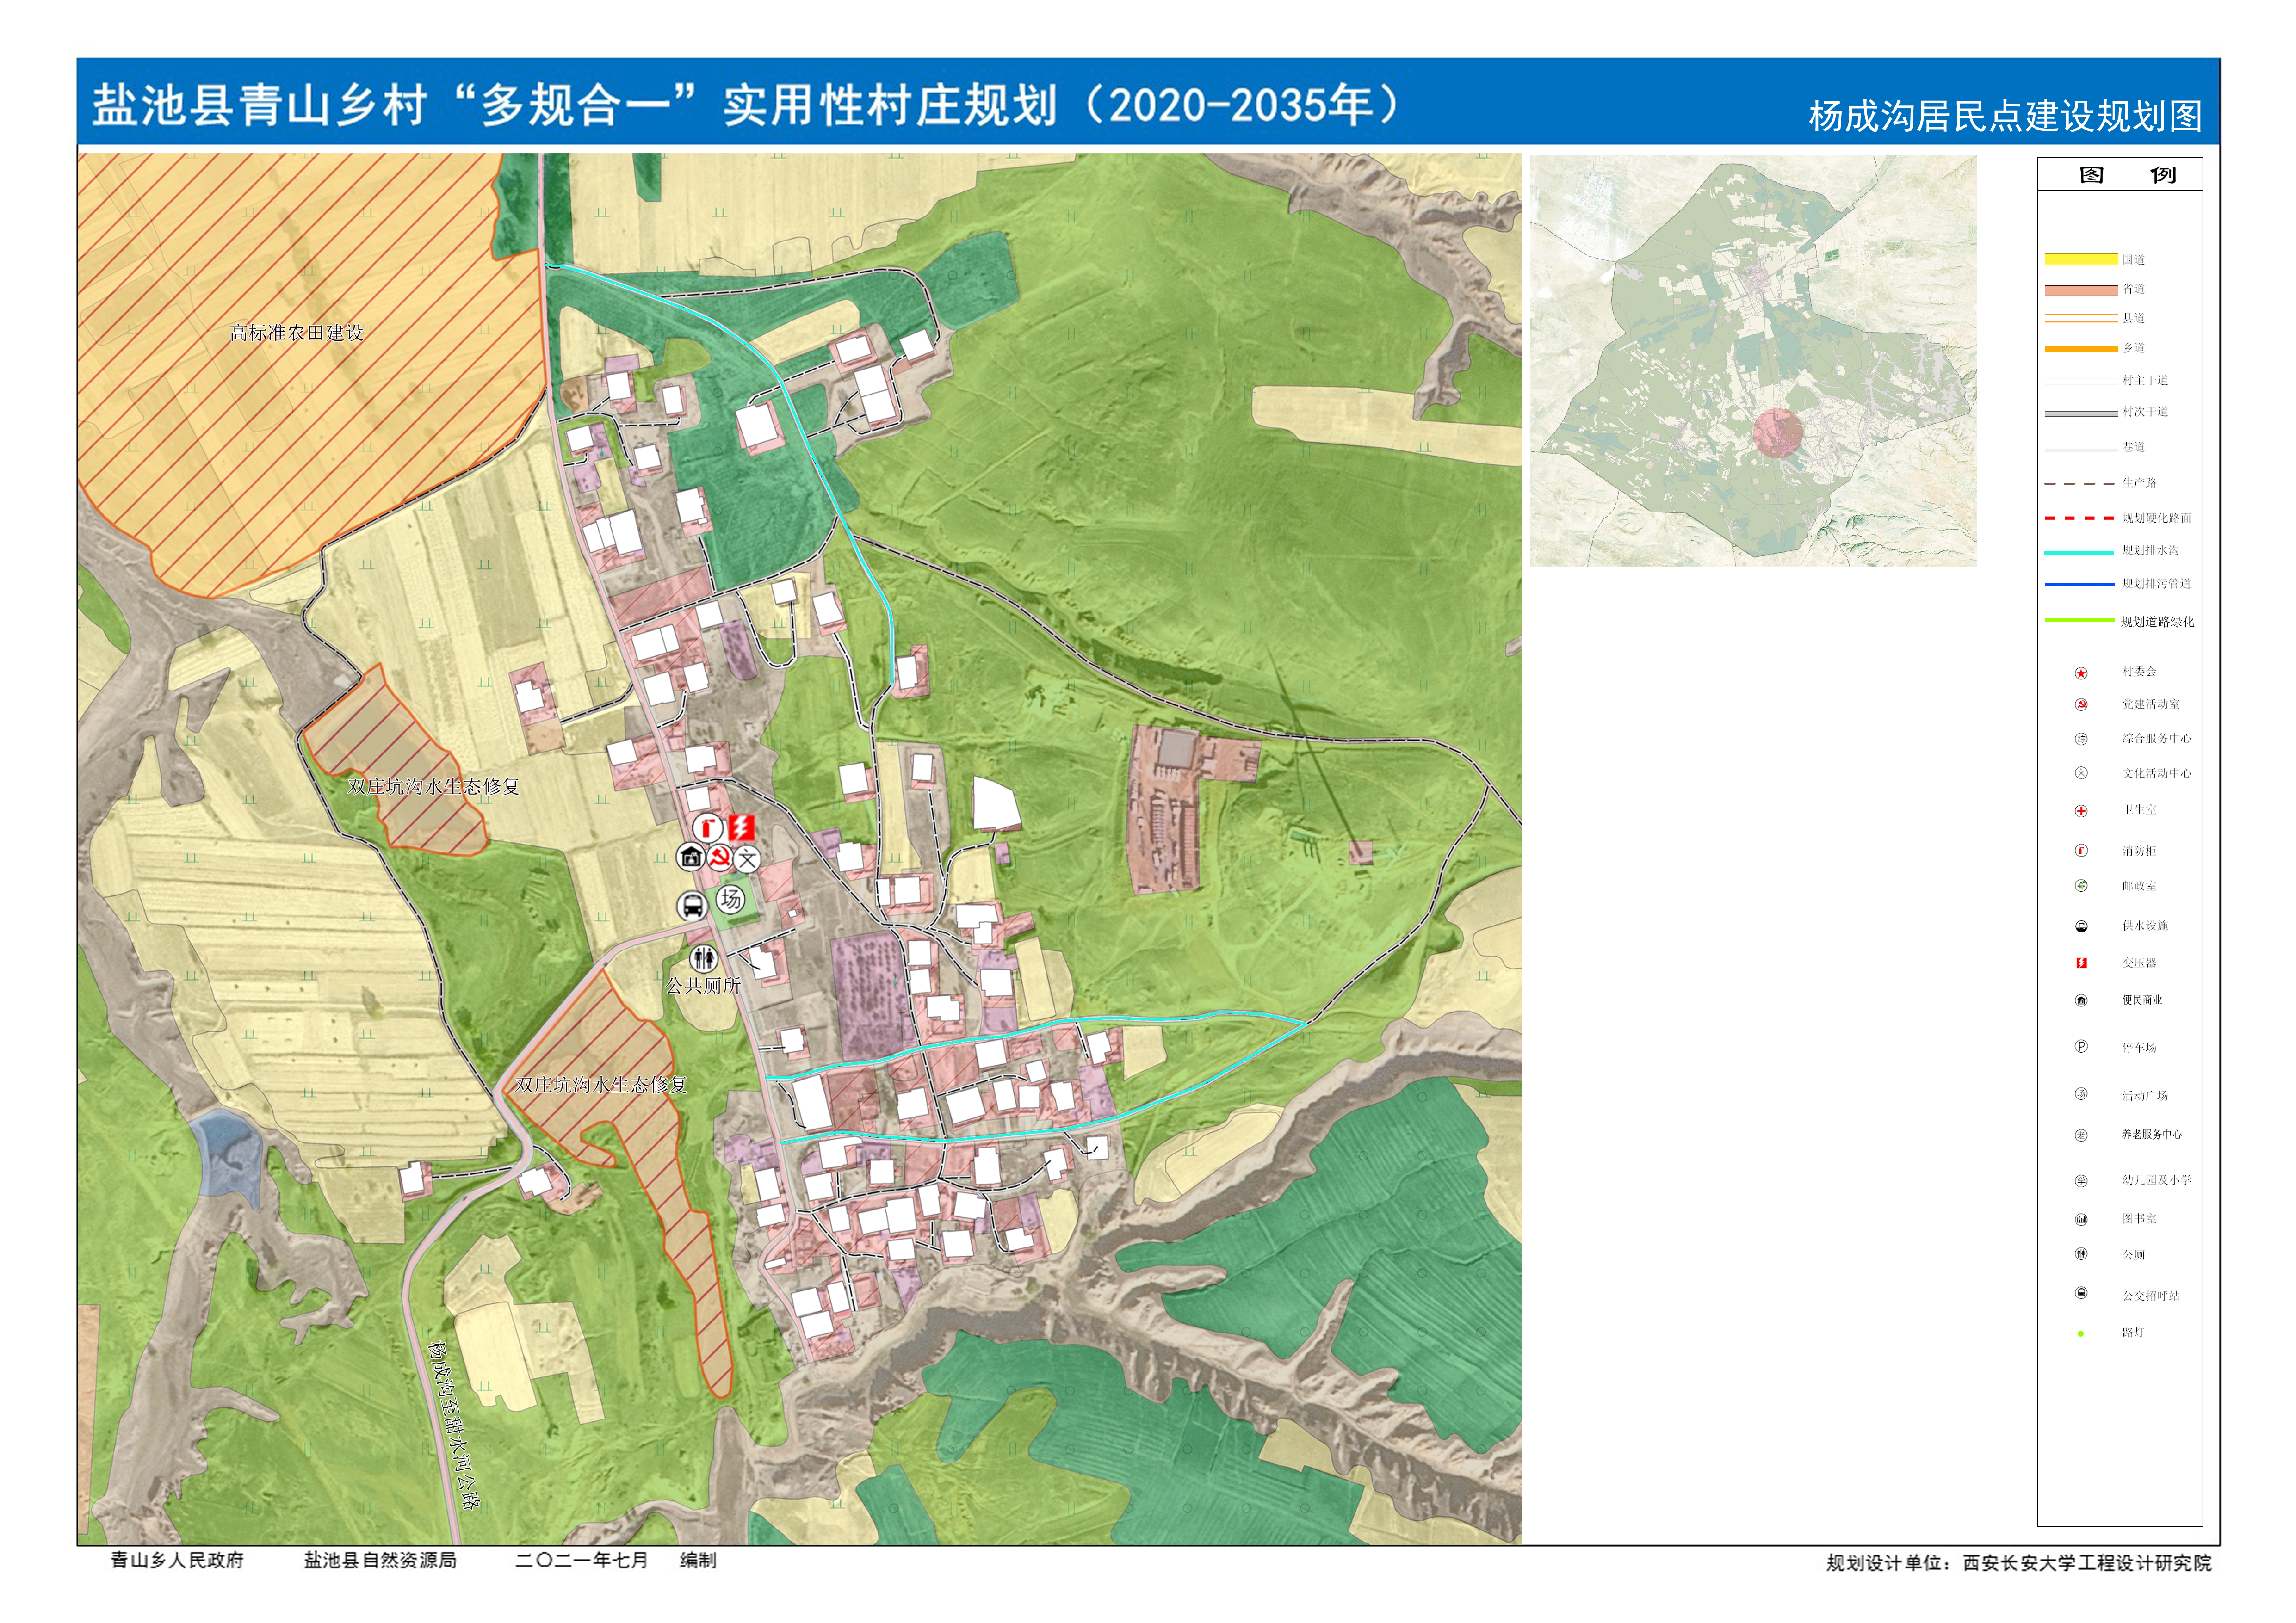The width and height of the screenshot is (2296, 1623).
Task: Click the red star 村委会 legend icon
Action: 2081,673
